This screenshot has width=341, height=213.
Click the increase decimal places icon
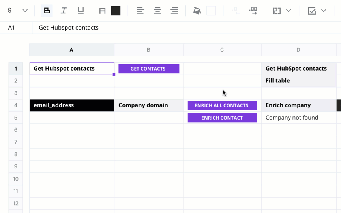[x=253, y=11]
